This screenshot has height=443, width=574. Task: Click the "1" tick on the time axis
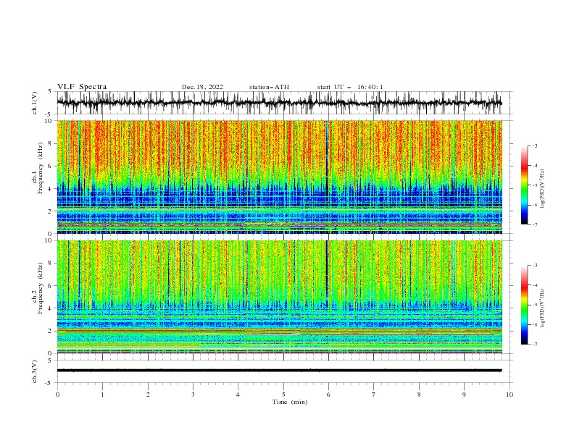(102, 395)
